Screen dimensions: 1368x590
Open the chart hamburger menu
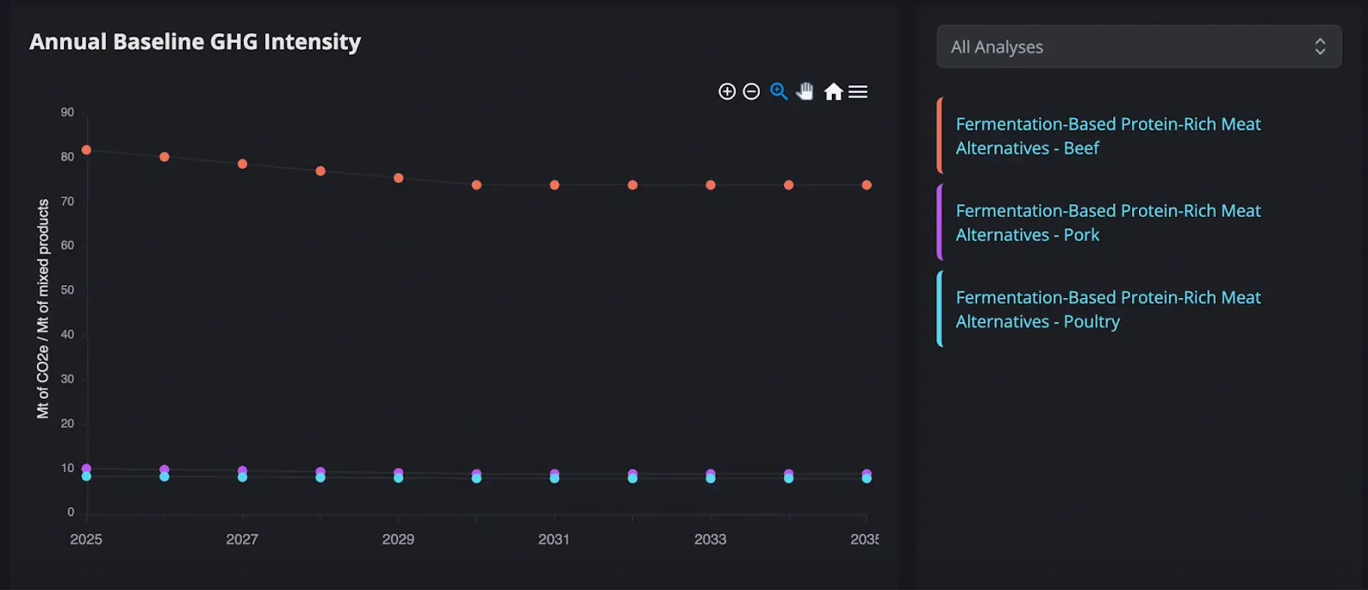point(858,91)
